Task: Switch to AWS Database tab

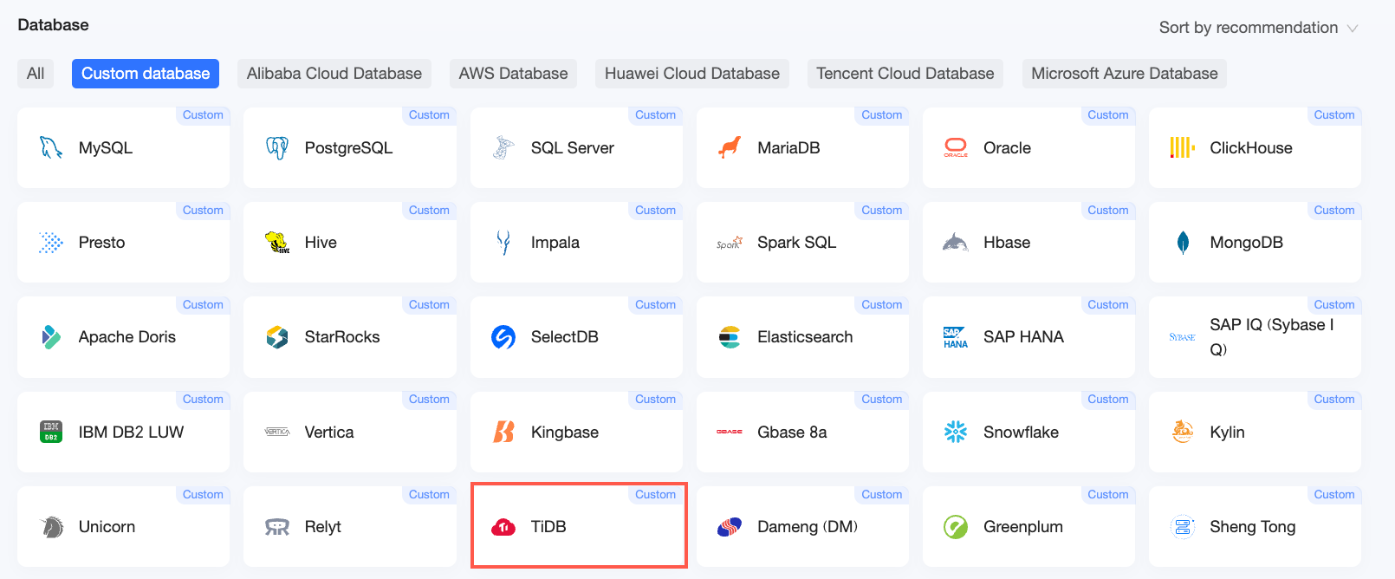Action: pos(513,74)
